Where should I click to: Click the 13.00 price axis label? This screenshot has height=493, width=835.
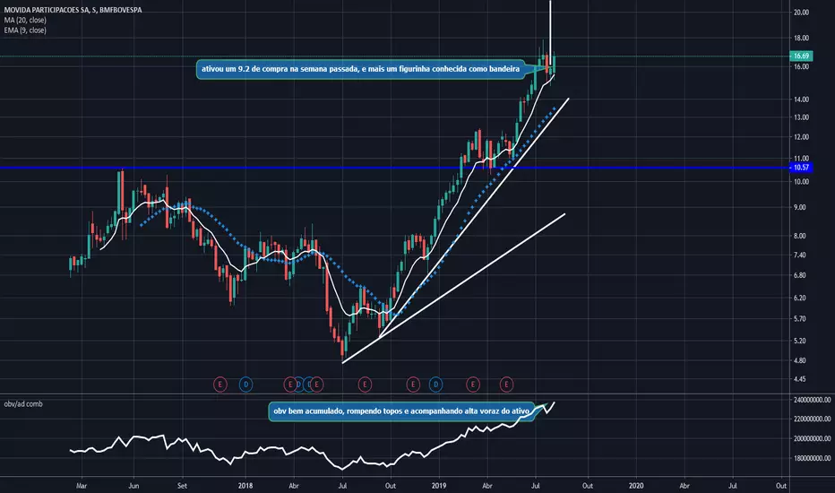point(801,117)
